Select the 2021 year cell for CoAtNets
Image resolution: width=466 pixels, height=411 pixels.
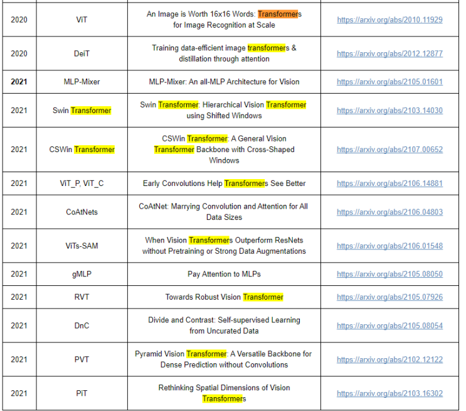click(x=19, y=212)
